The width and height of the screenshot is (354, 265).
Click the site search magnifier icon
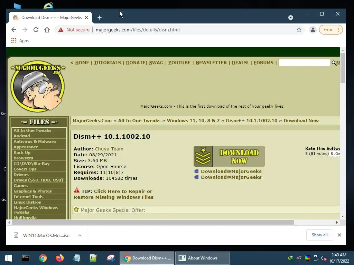(x=334, y=63)
